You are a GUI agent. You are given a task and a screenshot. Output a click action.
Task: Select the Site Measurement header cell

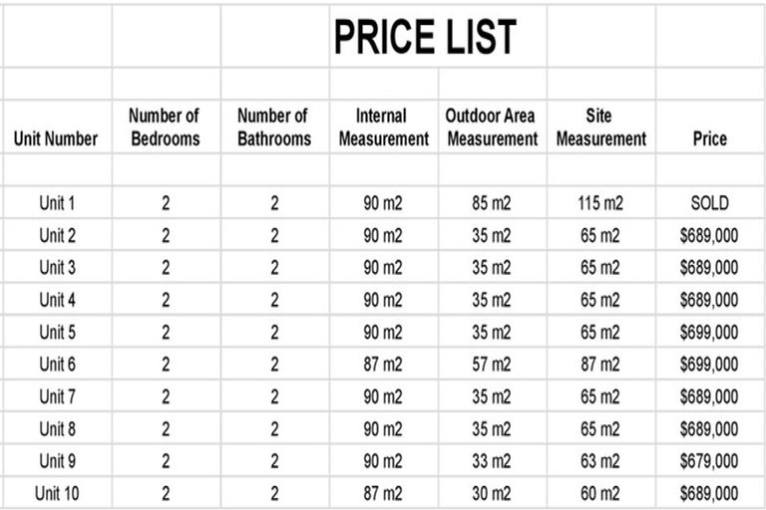[600, 127]
